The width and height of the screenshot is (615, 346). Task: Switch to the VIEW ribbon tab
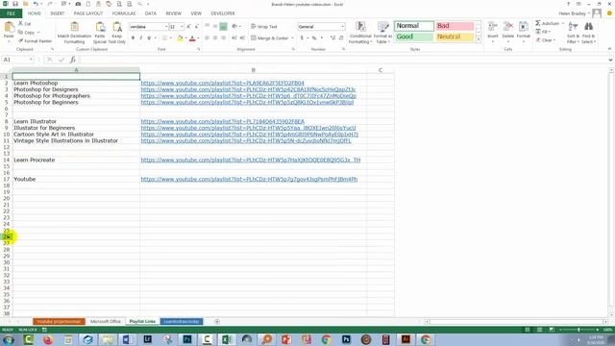tap(196, 13)
